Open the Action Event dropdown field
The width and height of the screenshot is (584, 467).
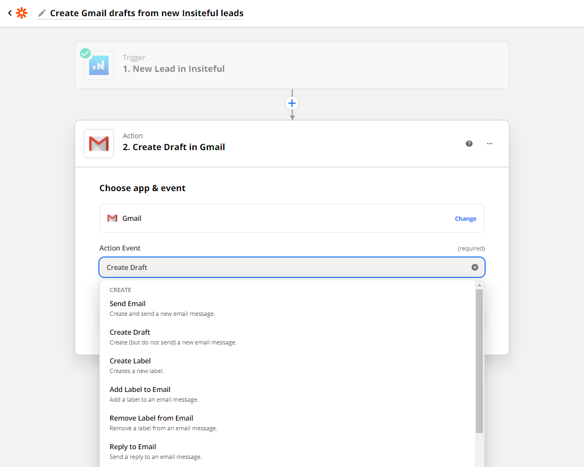coord(292,267)
